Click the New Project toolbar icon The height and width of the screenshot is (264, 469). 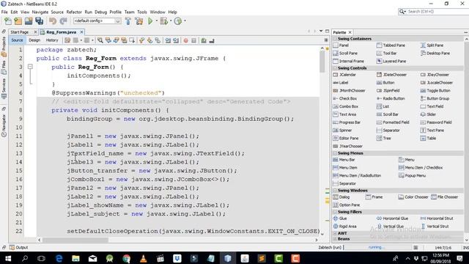point(18,21)
